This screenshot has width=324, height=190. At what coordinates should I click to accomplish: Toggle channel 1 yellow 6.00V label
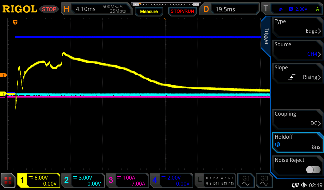click(x=39, y=180)
